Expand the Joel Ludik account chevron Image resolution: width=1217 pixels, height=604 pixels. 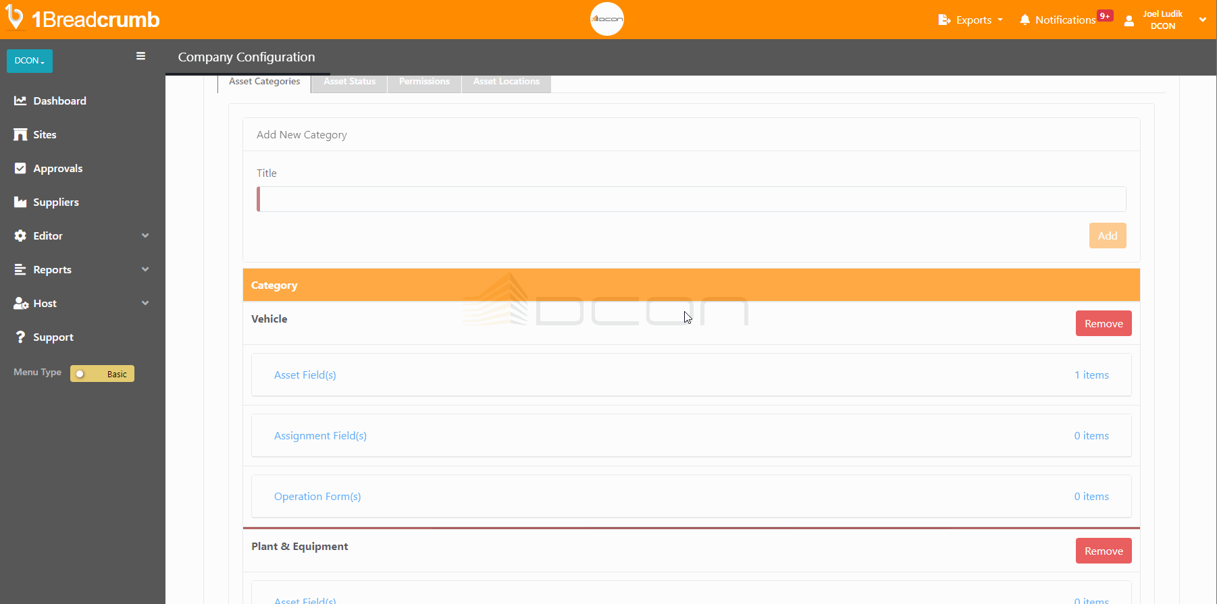1202,20
